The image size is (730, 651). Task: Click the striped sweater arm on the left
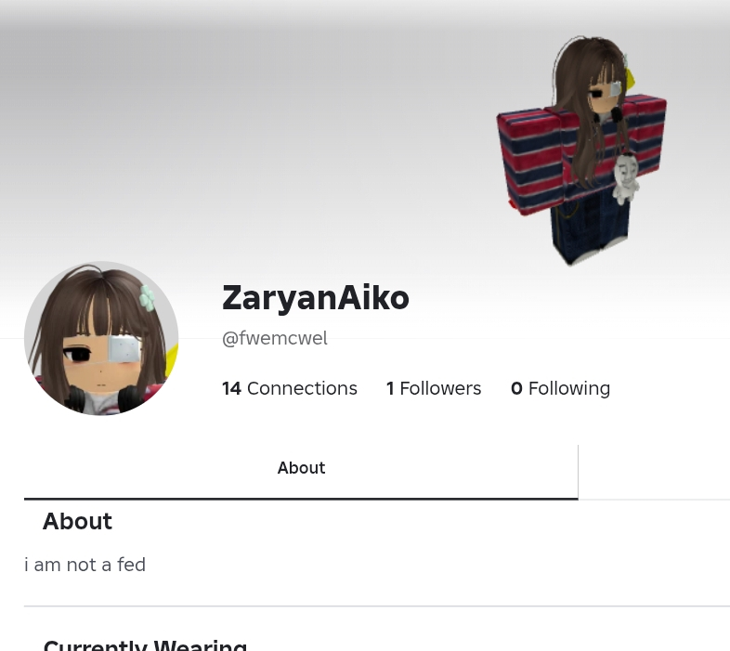point(530,162)
